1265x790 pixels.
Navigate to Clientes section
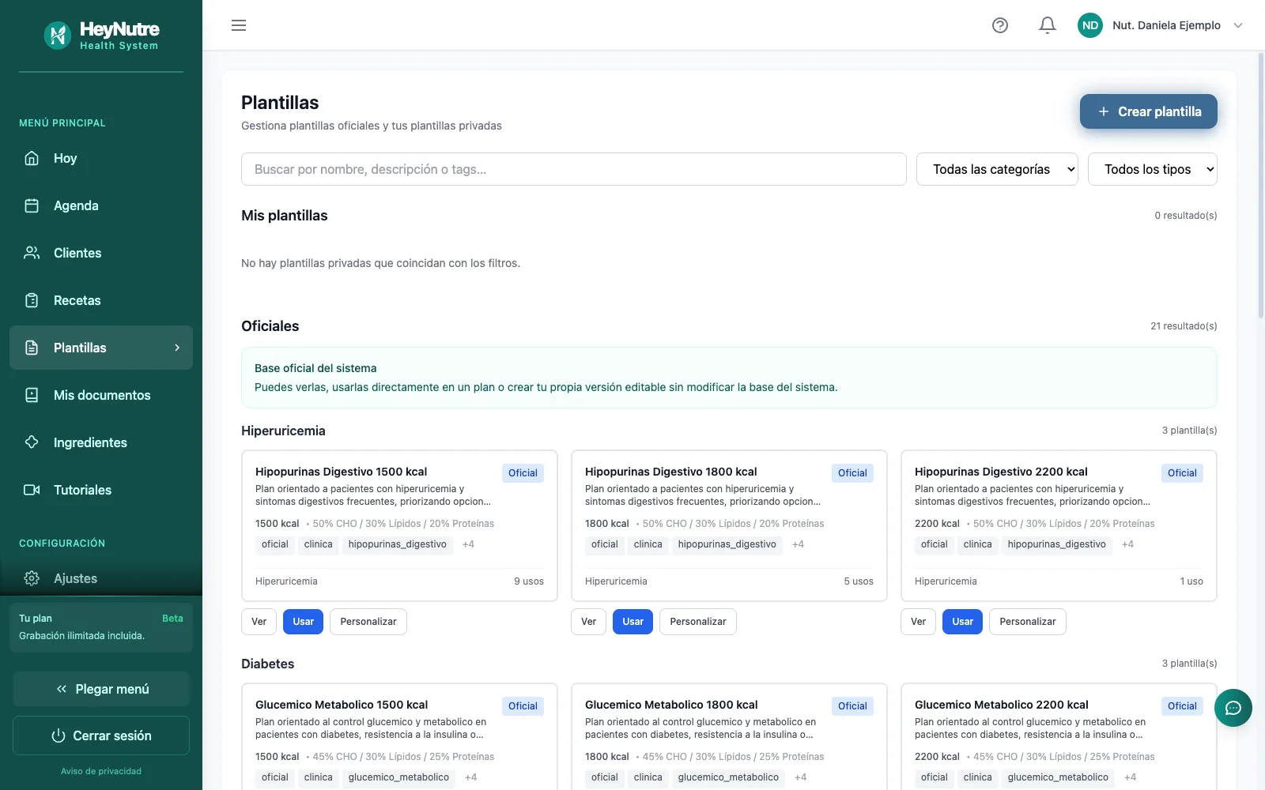coord(101,253)
